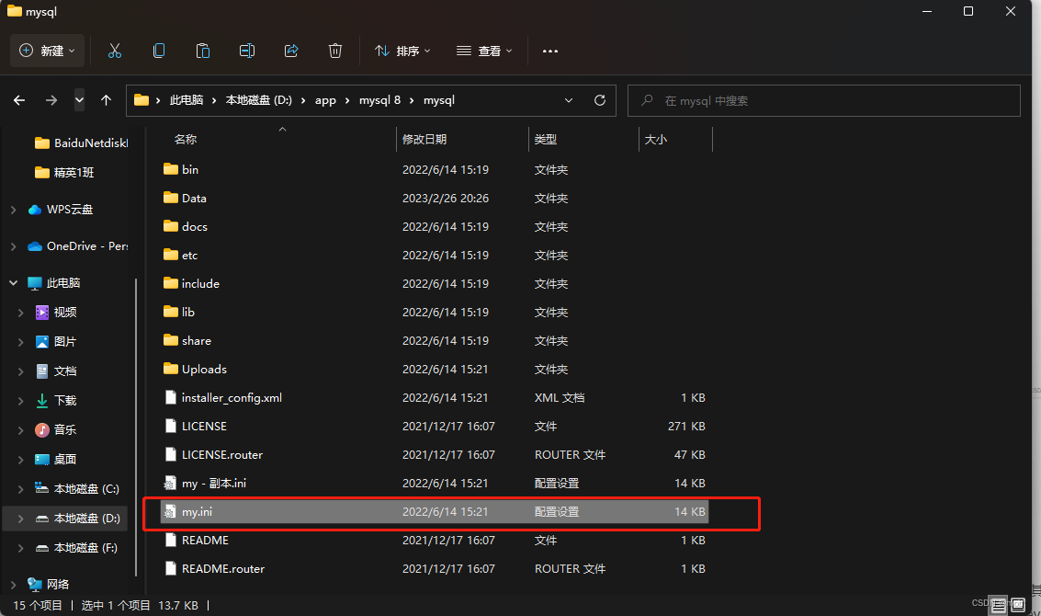
Task: Select 本地磁盘 (D:) in sidebar
Action: [65, 519]
